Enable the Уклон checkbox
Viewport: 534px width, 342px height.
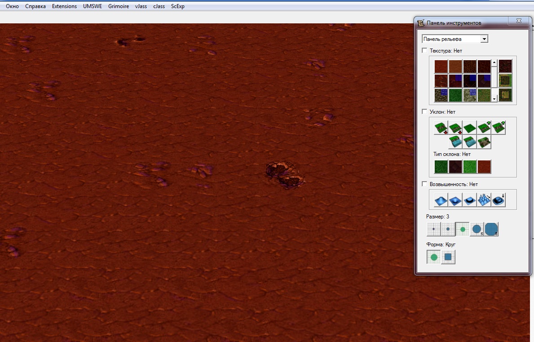click(x=424, y=111)
